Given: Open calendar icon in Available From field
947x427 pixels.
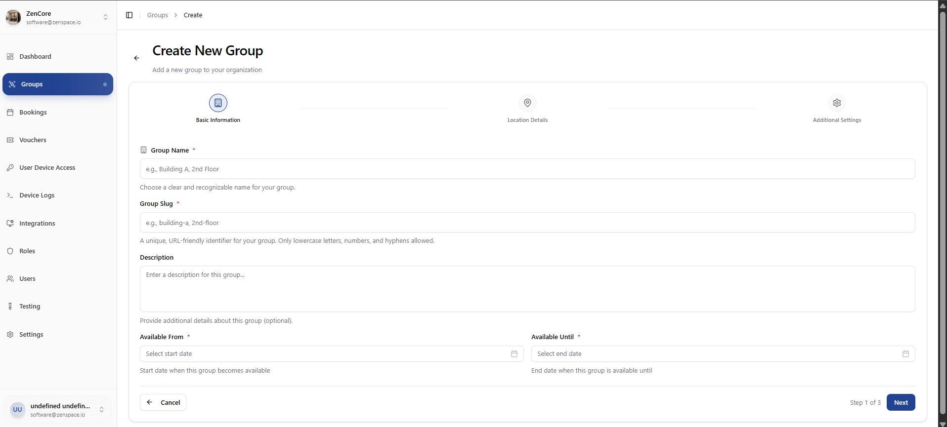Looking at the screenshot, I should coord(514,354).
